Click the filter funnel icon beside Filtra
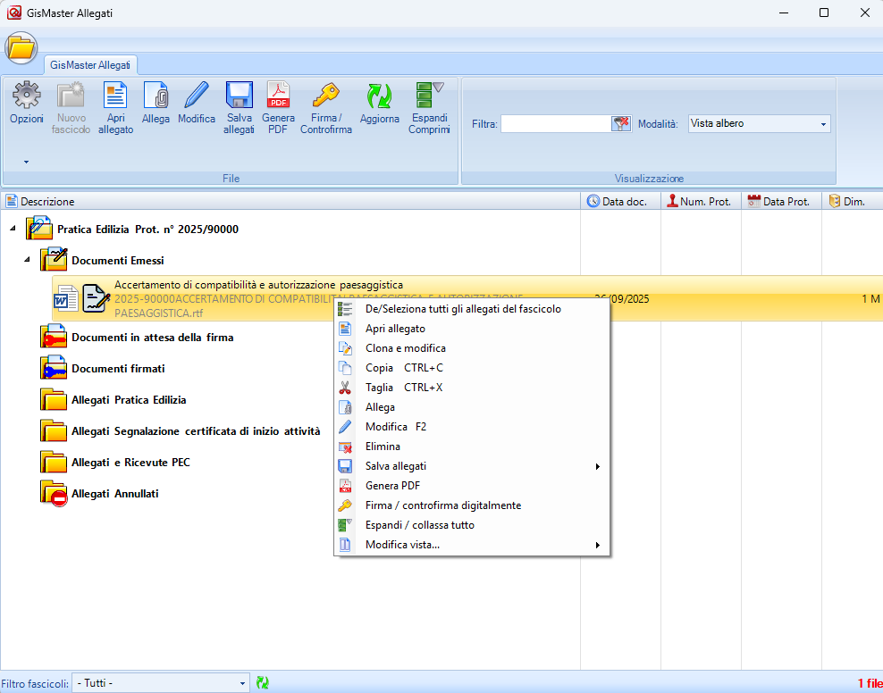The height and width of the screenshot is (693, 883). point(621,124)
